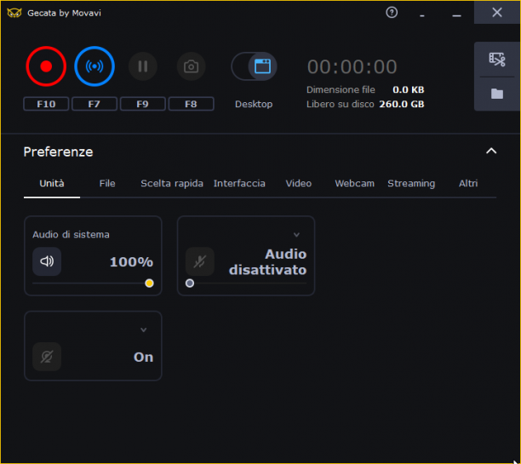Enable the microphone with muted mic icon
This screenshot has height=464, width=521.
(x=200, y=261)
